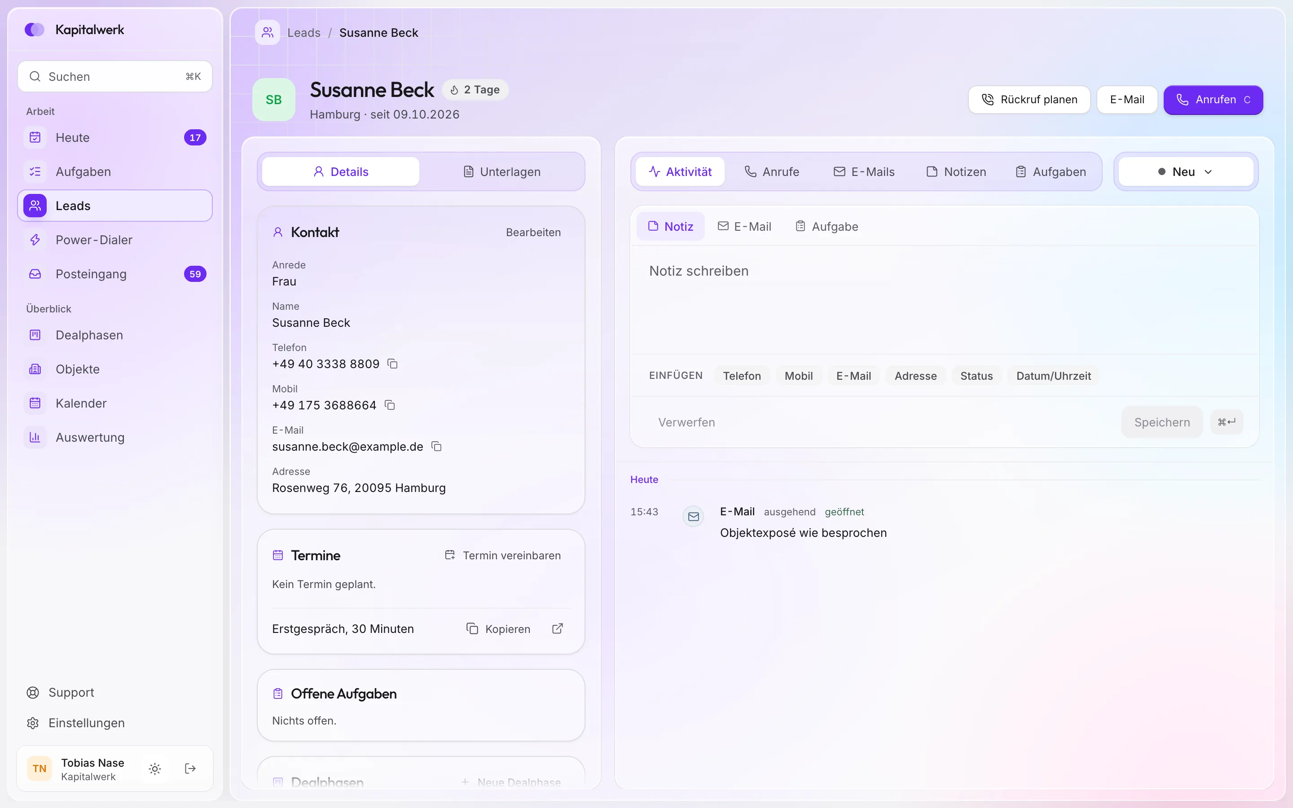The width and height of the screenshot is (1293, 808).
Task: Open Aufgaben tab in activity panel
Action: click(x=1051, y=171)
